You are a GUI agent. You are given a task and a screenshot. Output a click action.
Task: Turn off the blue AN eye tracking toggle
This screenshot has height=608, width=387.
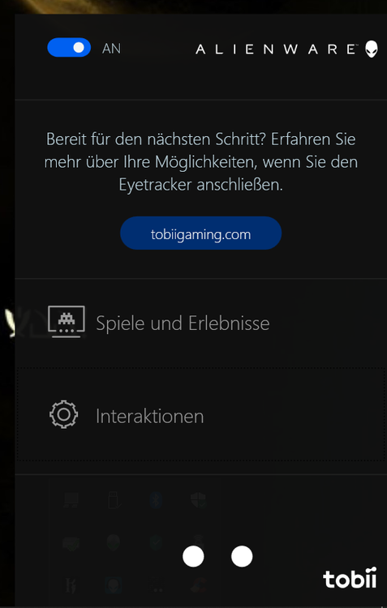coord(69,47)
